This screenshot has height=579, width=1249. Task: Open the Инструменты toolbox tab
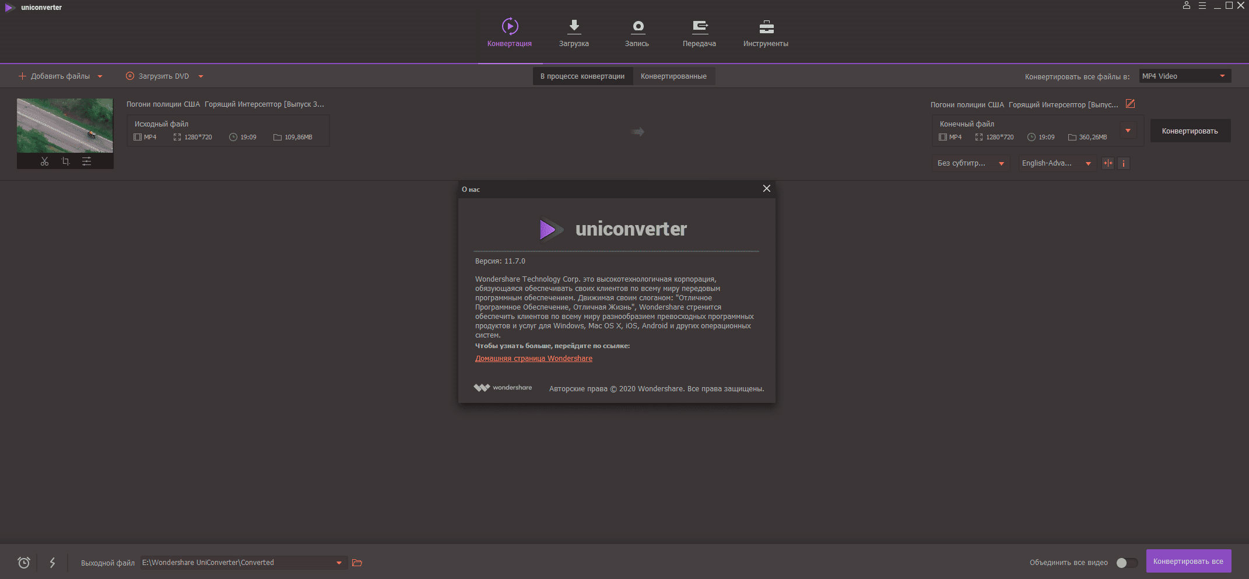766,33
